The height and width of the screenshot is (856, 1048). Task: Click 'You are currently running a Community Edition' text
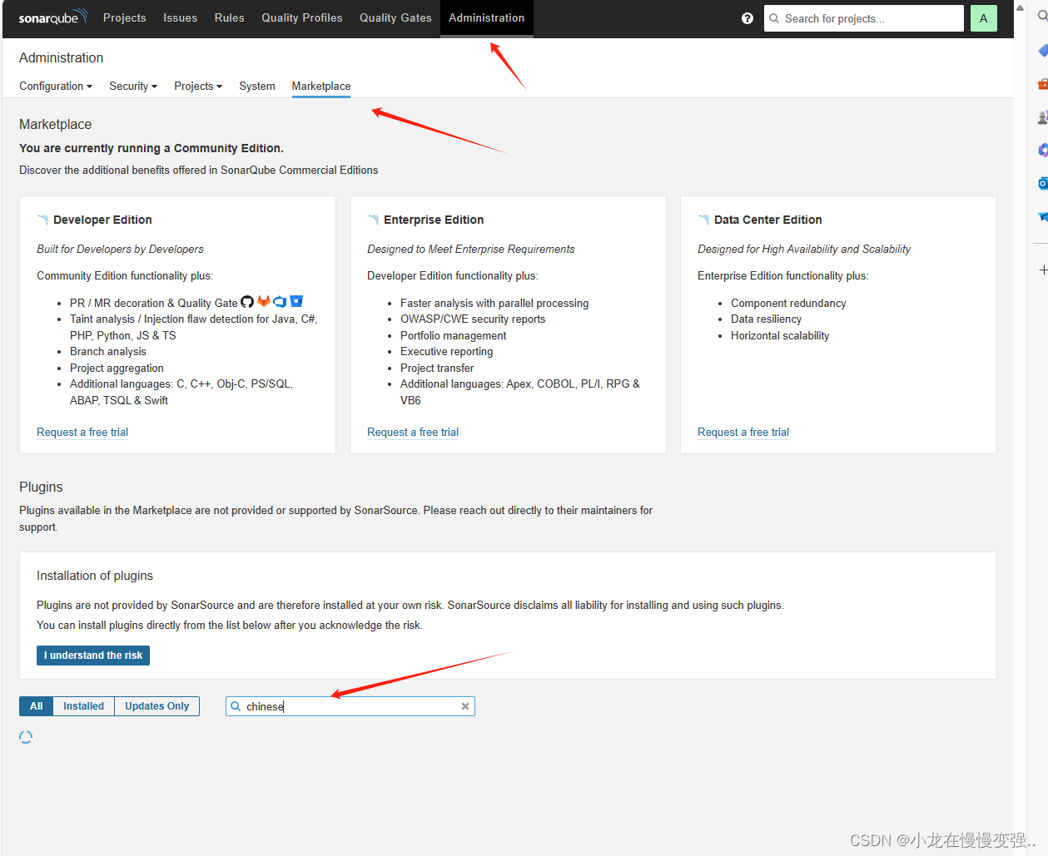click(x=151, y=148)
